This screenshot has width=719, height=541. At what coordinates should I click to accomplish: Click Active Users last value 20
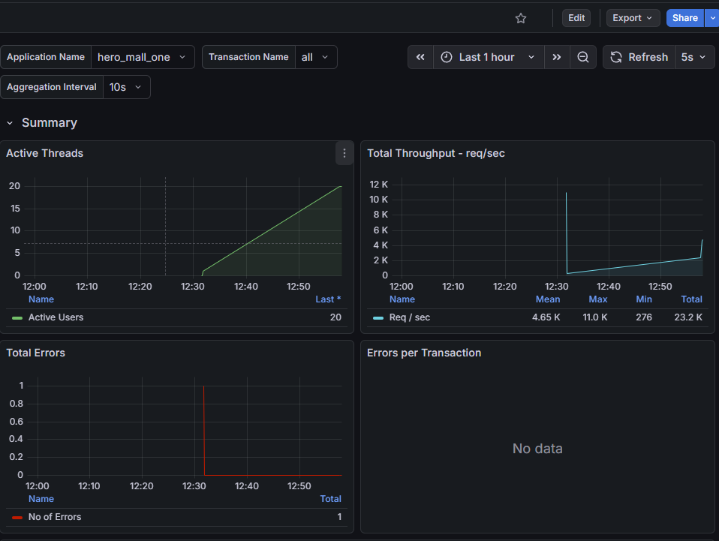click(335, 317)
